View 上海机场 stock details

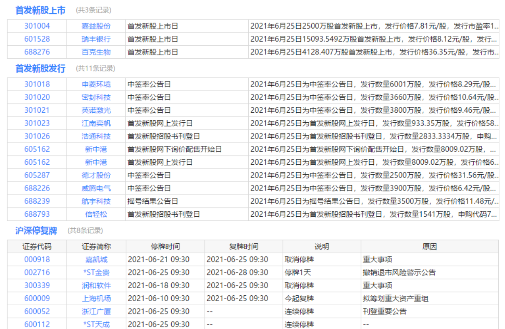[x=96, y=298]
